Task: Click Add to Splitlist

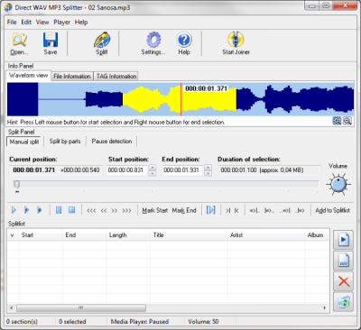Action: (x=332, y=210)
